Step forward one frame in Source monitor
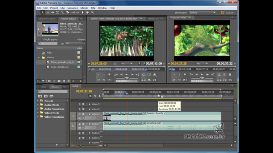The width and height of the screenshot is (273, 153). [132, 75]
